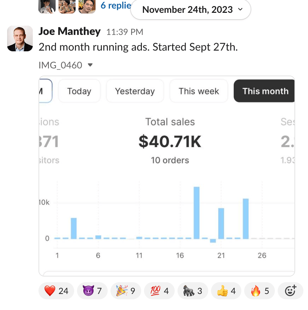Image resolution: width=308 pixels, height=310 pixels.
Task: Collapse the IMG_0460 attachment arrow
Action: (90, 65)
